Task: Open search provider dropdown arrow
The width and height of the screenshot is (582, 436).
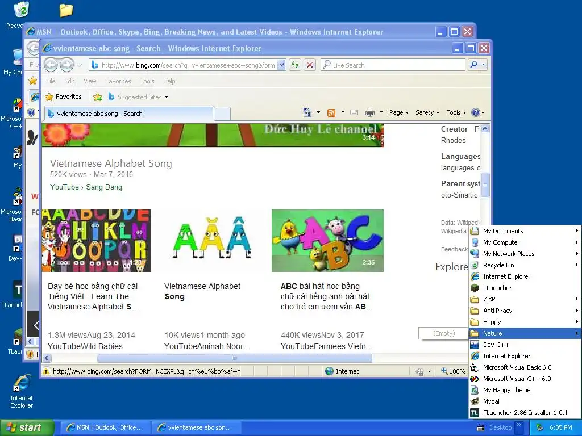Action: tap(483, 65)
